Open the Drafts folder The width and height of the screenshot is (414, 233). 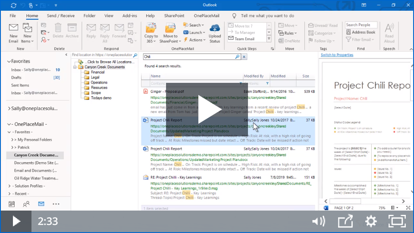(16, 77)
